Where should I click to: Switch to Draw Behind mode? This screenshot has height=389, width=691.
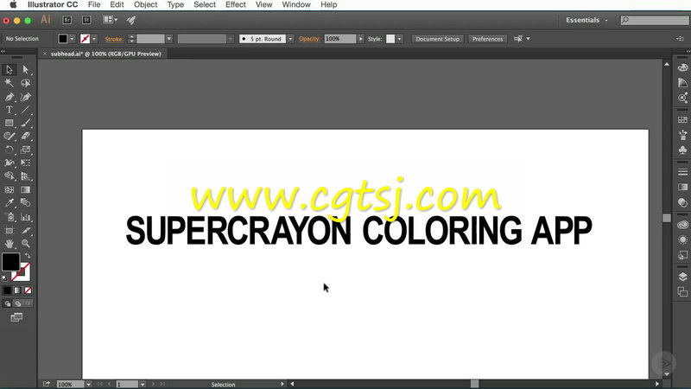[x=17, y=303]
